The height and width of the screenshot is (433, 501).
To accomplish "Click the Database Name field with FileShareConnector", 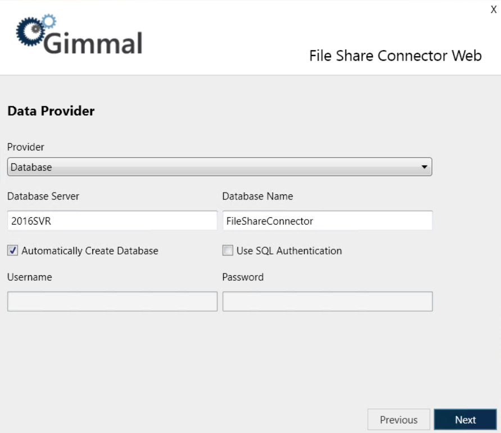I will click(327, 221).
